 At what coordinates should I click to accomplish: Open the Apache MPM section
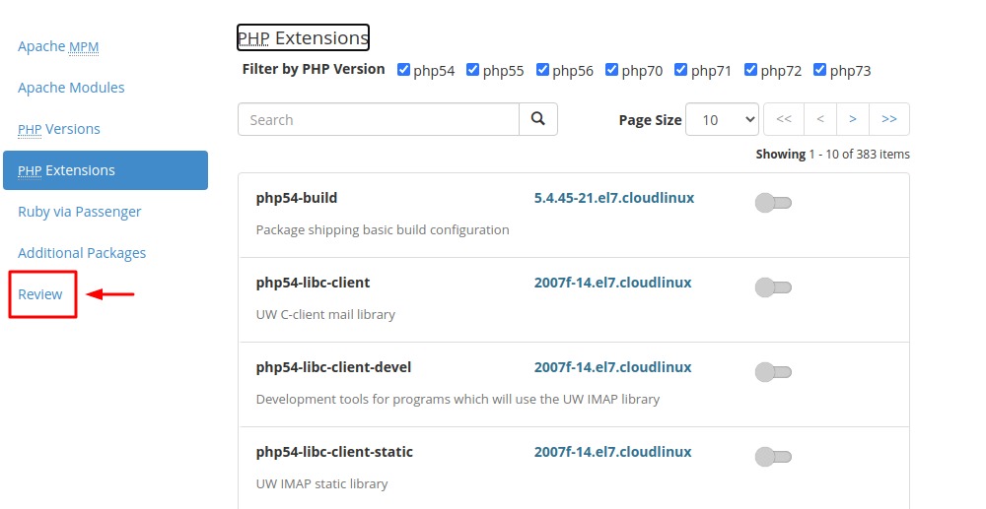(x=58, y=46)
